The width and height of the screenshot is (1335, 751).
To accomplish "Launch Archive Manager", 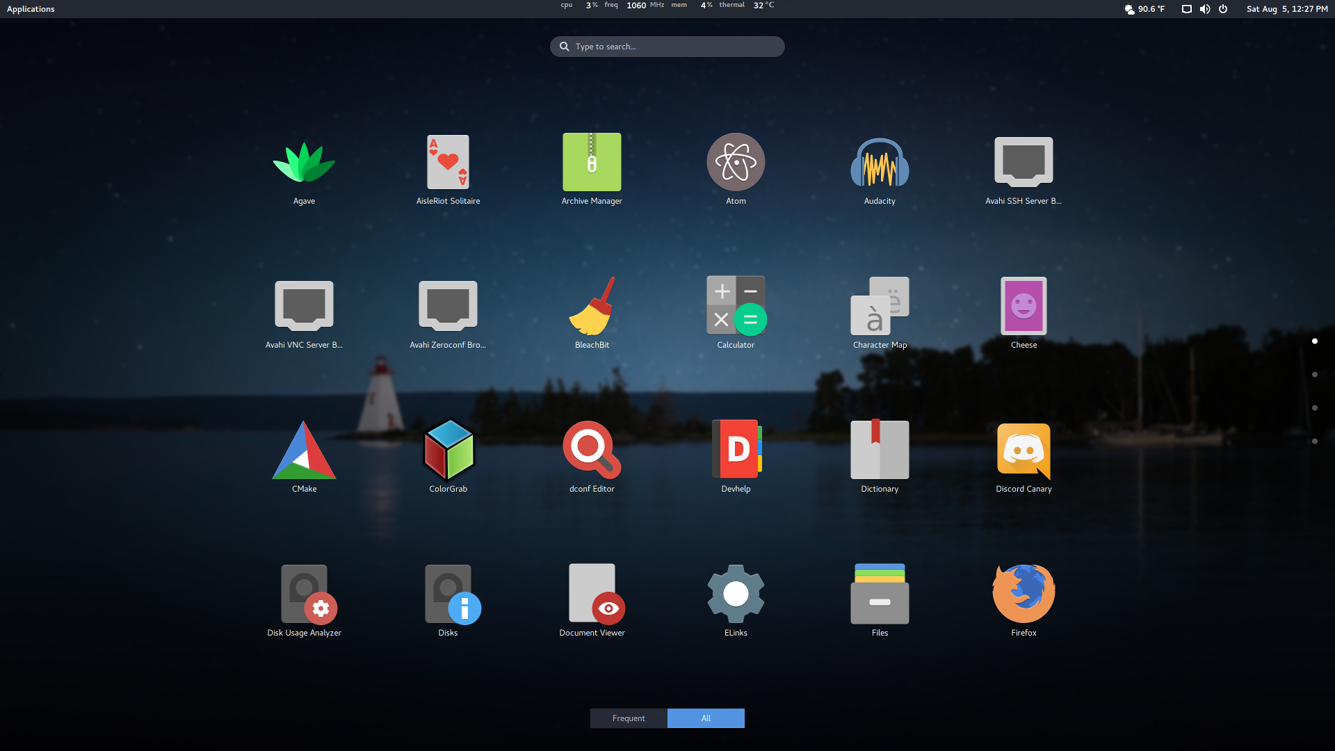I will tap(592, 163).
